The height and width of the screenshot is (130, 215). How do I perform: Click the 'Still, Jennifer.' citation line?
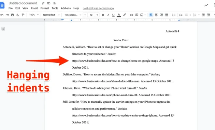[x=116, y=102]
